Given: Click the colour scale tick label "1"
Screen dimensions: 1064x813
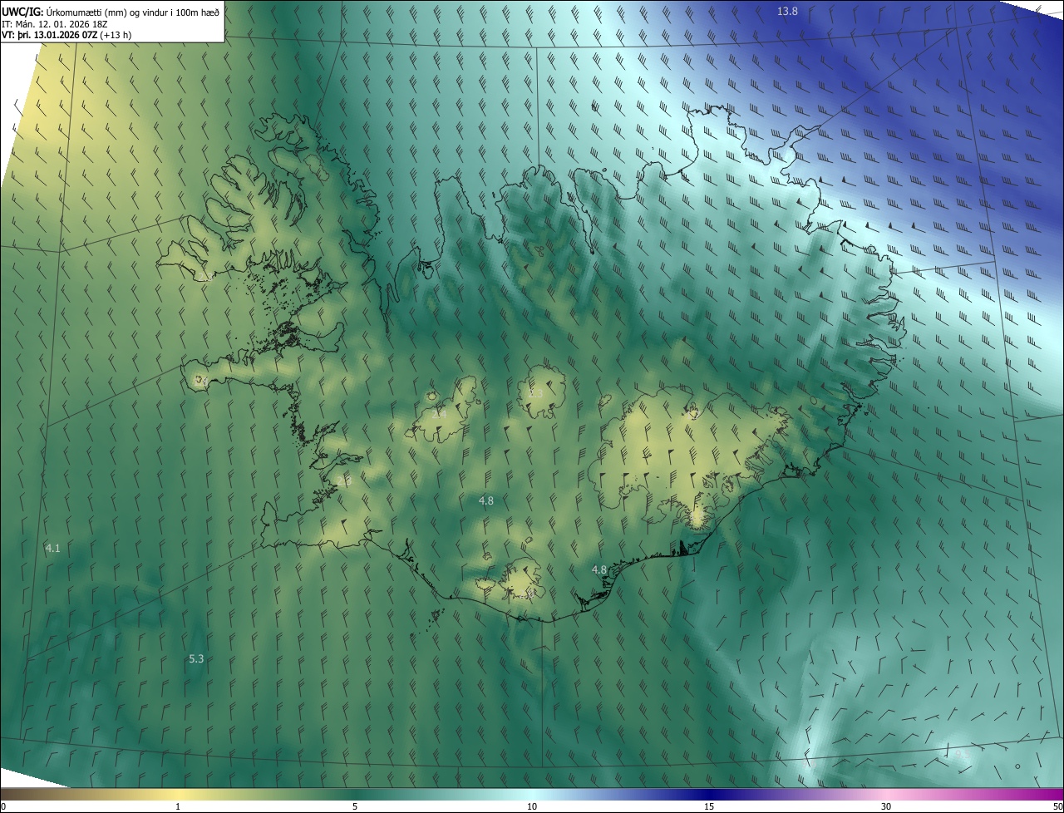Looking at the screenshot, I should coord(178,806).
